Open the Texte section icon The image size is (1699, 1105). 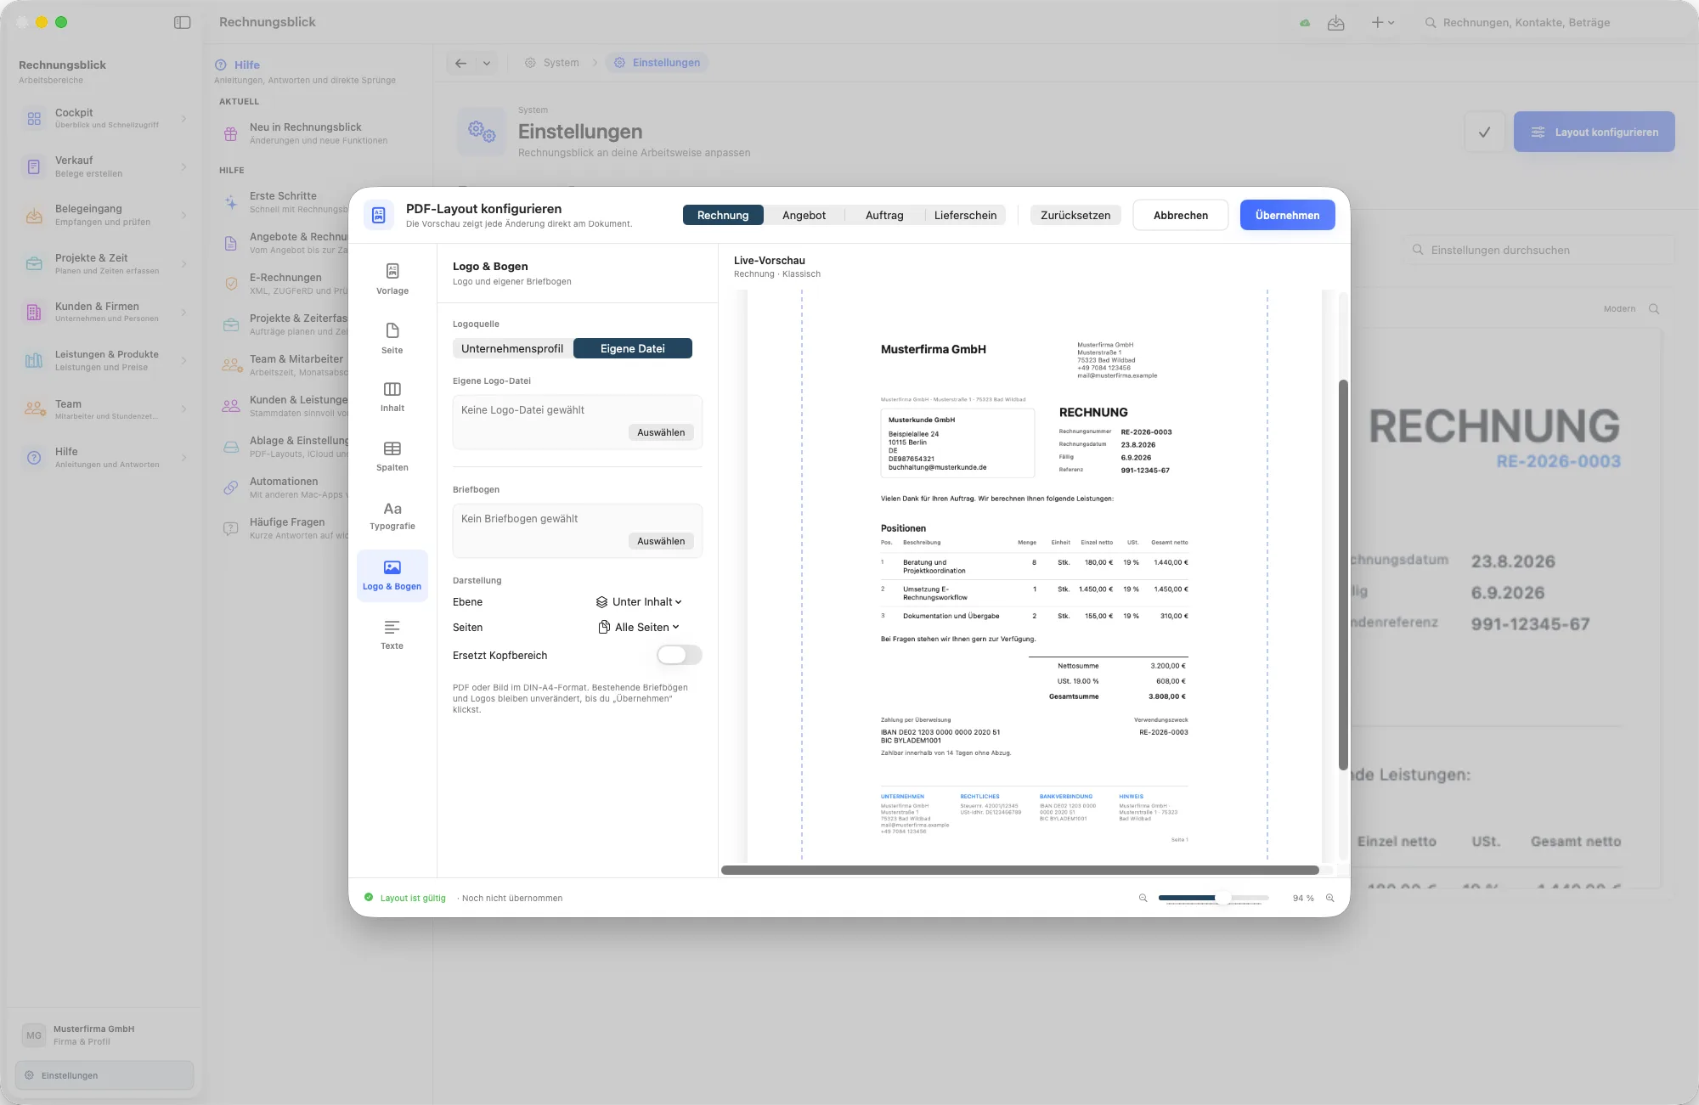click(x=392, y=628)
